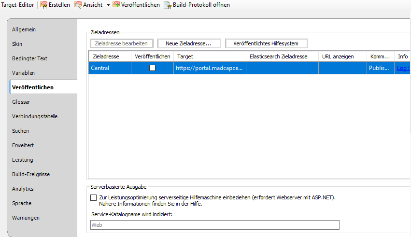411x237 pixels.
Task: Open the Analytics tab
Action: click(23, 189)
